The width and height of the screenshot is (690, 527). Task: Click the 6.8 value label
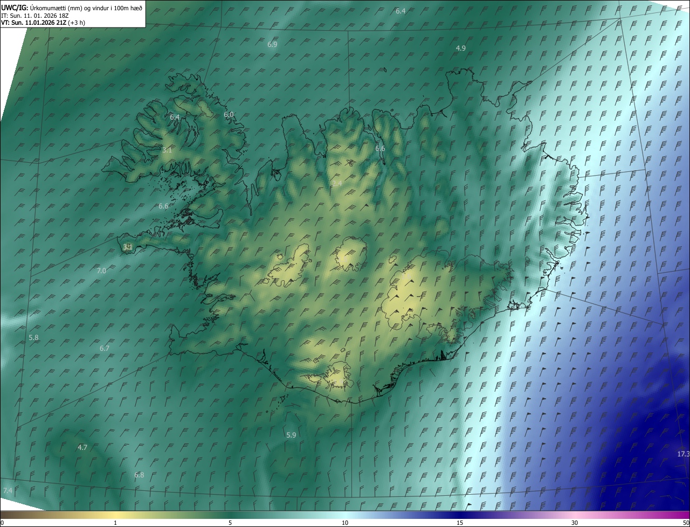(x=139, y=475)
